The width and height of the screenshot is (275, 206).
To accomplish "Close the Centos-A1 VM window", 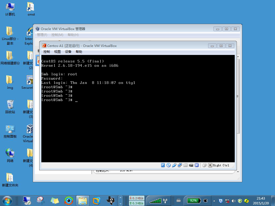I will [230, 46].
